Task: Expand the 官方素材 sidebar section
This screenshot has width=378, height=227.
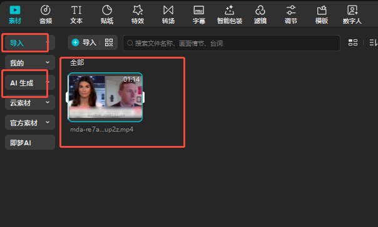Action: (x=30, y=122)
